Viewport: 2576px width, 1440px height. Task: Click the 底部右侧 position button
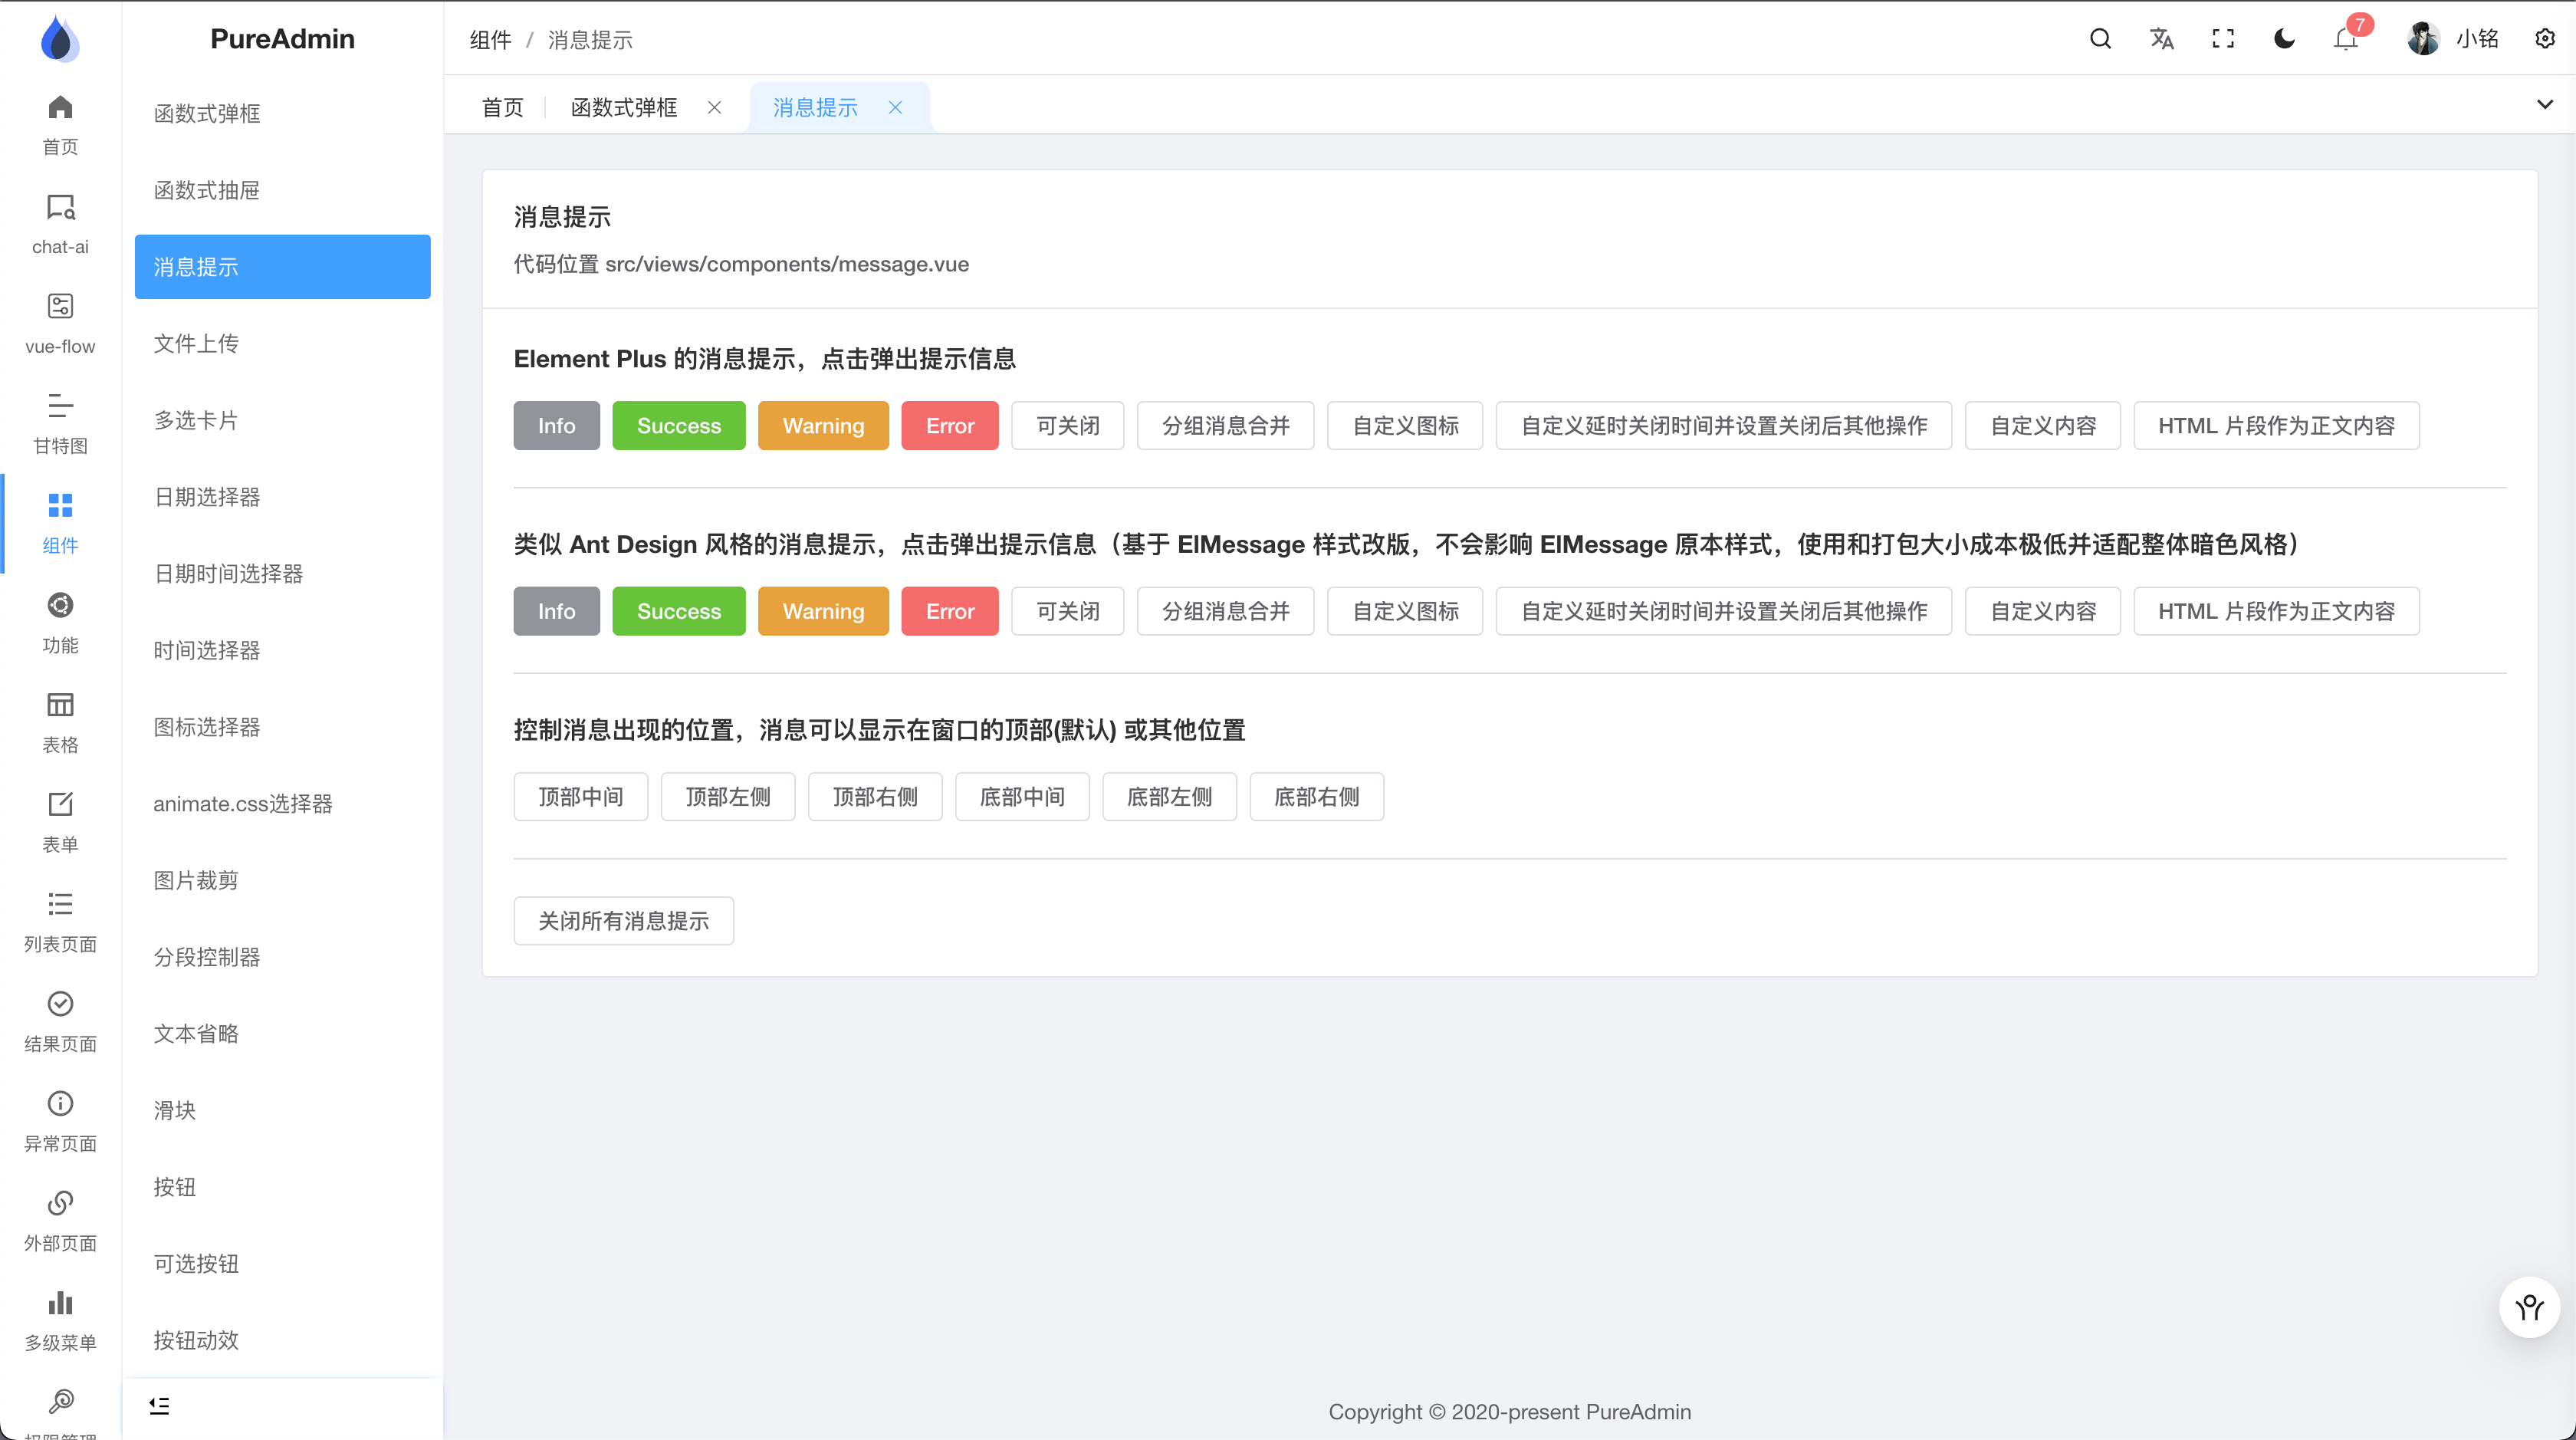pos(1316,796)
